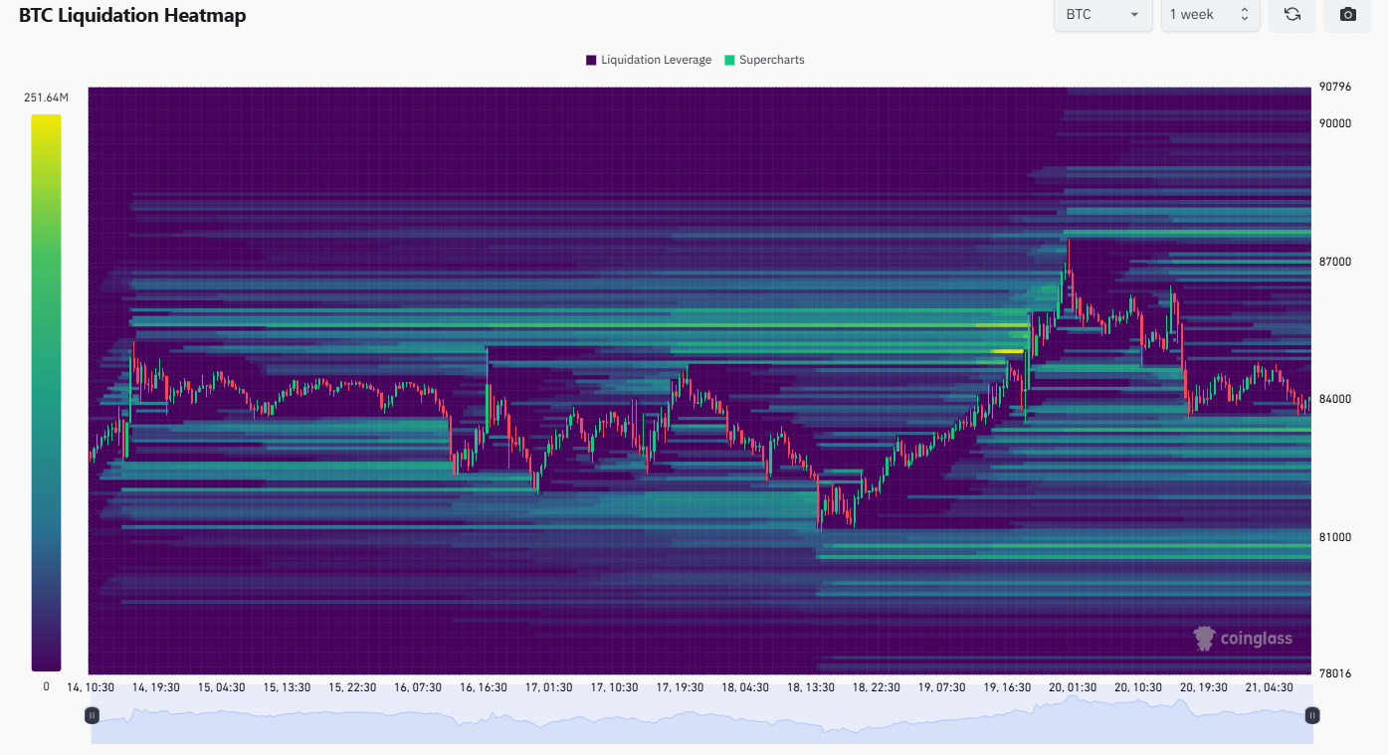Click the 20, 01:30 time label
Viewport: 1388px width, 755px height.
point(1073,687)
